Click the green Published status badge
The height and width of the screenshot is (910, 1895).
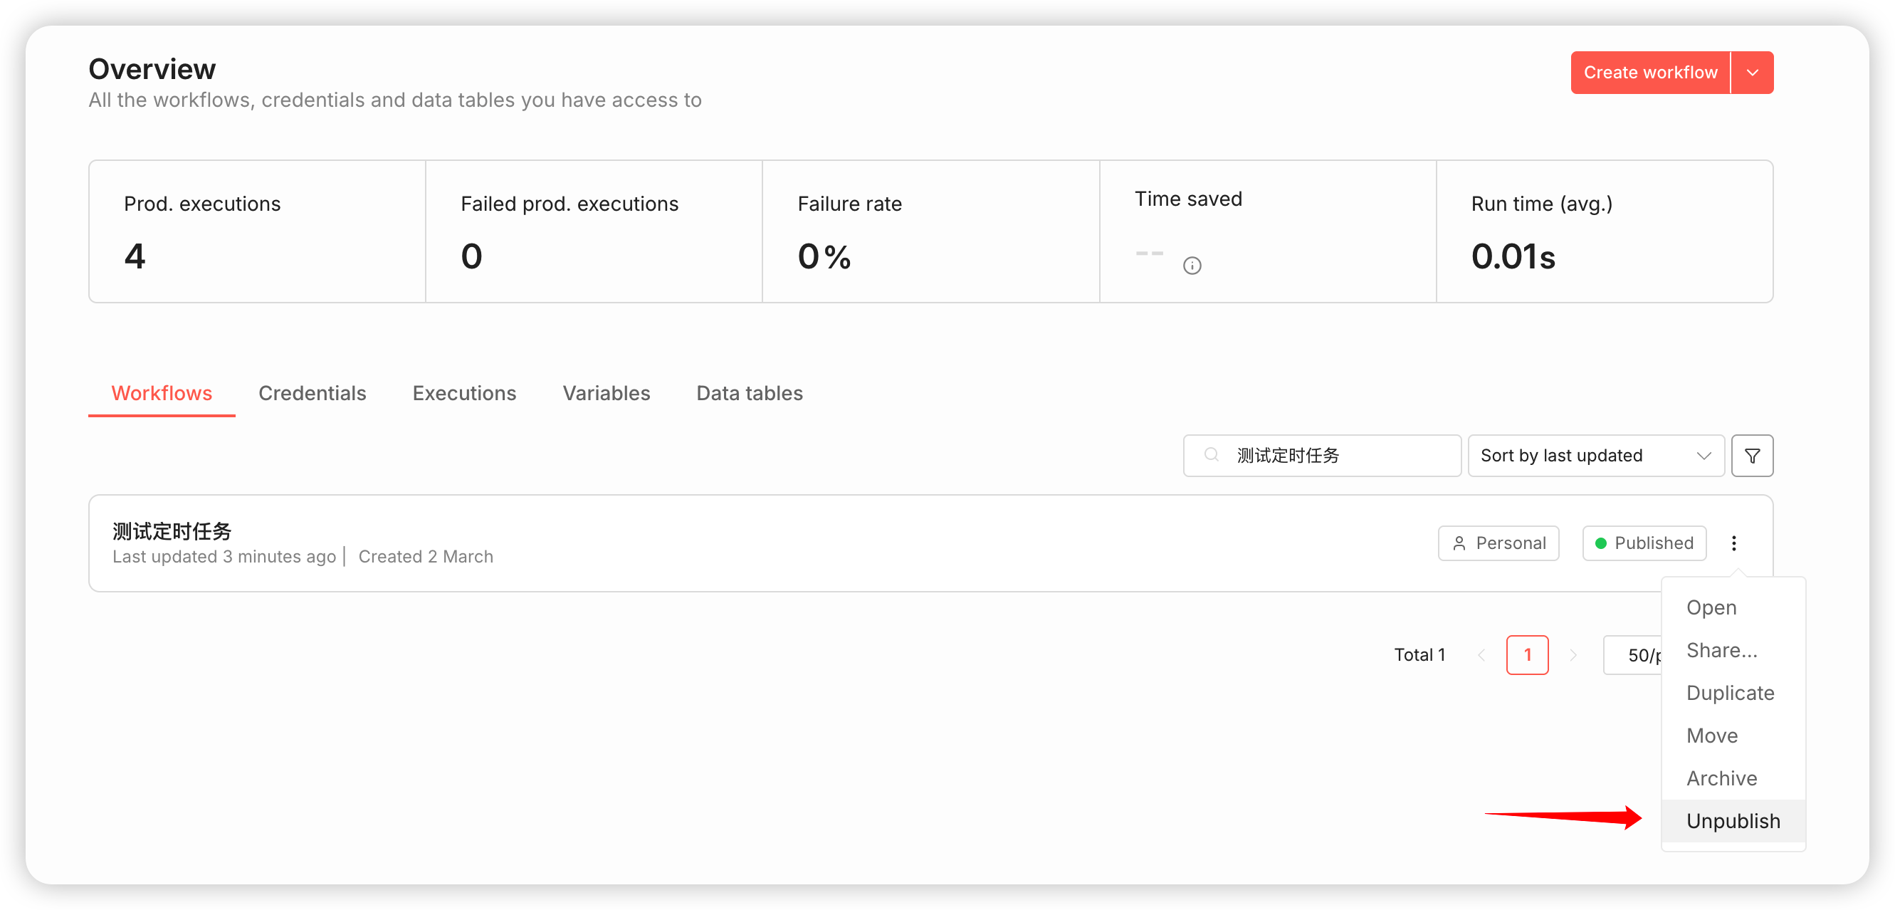1644,543
